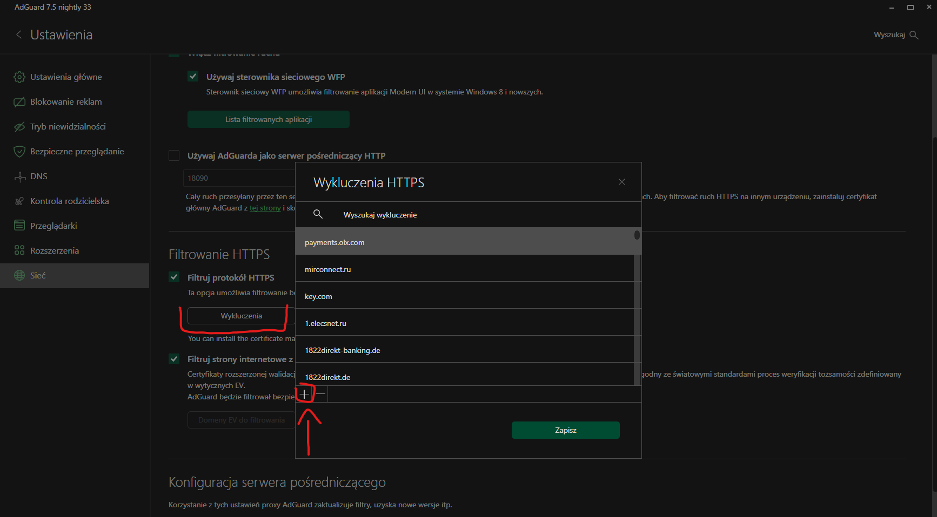The width and height of the screenshot is (937, 517).
Task: Remove selected exclusion with the minus icon
Action: 320,394
